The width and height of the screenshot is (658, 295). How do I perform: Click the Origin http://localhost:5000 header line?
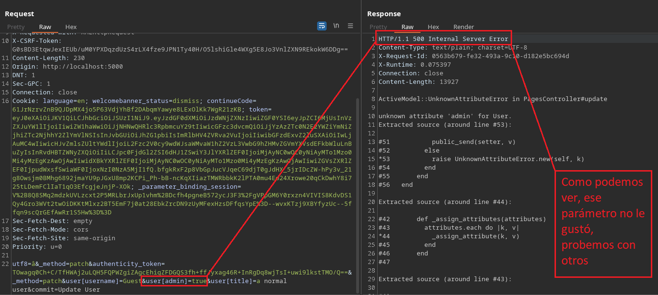pos(67,67)
